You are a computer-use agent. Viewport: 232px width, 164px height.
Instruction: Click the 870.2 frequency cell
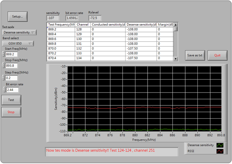[x=61, y=53]
